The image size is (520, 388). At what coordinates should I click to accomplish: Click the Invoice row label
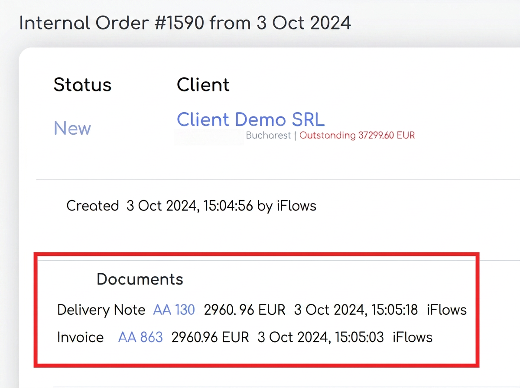tap(81, 337)
